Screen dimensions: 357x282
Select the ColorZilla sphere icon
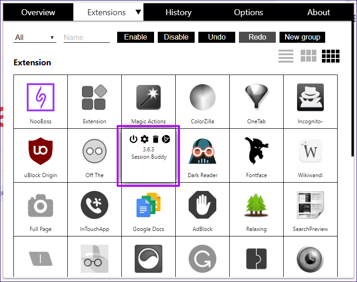[x=202, y=97]
